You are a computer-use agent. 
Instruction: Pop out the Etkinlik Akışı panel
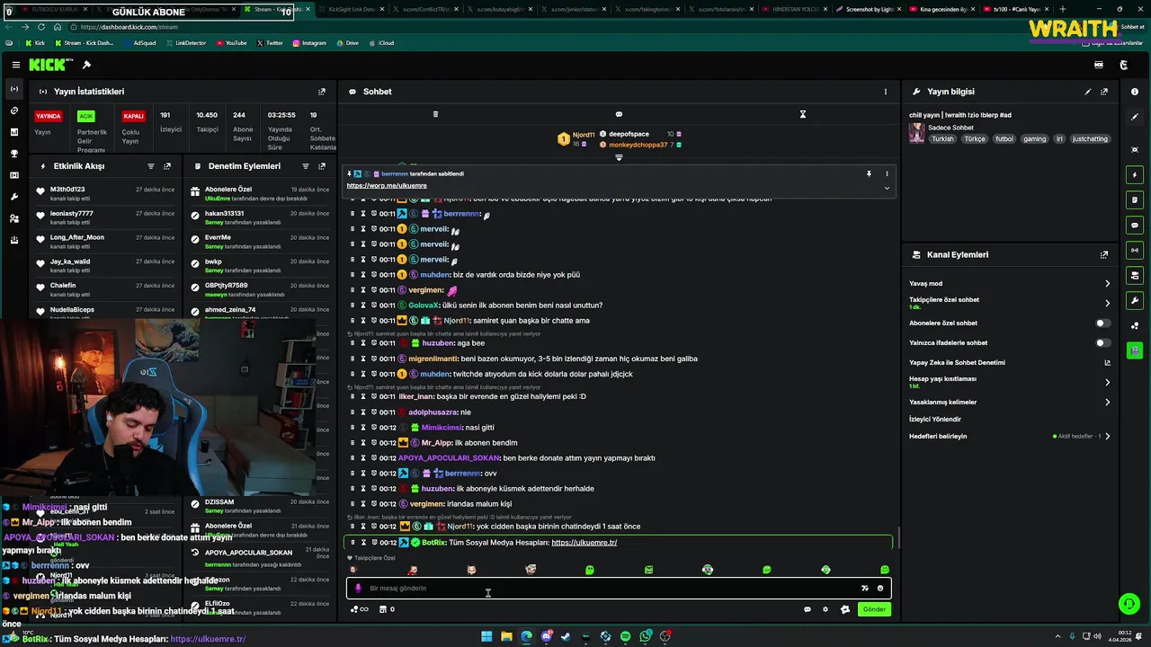pyautogui.click(x=167, y=166)
